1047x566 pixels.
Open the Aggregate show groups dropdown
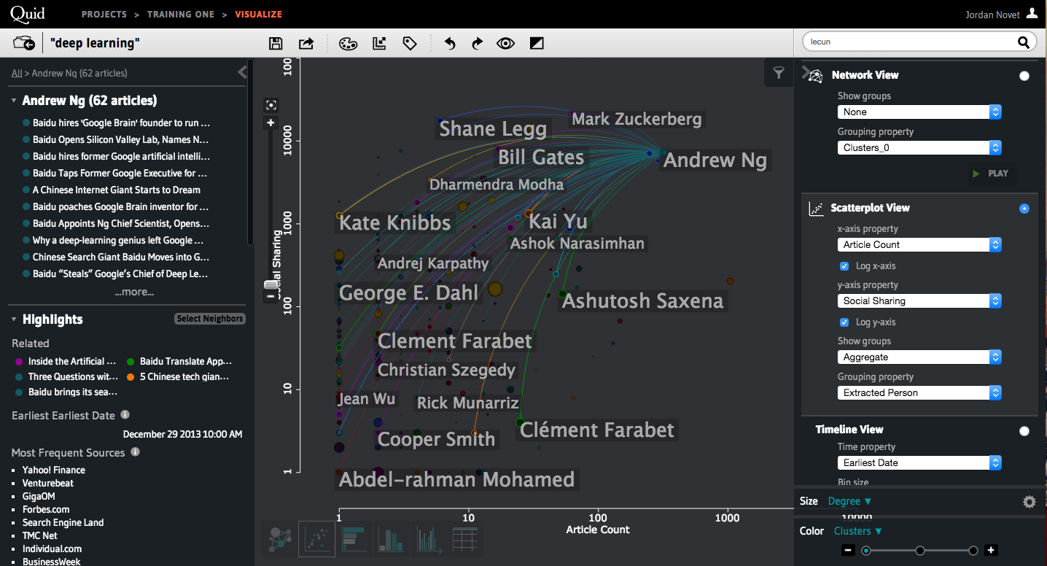click(x=919, y=357)
